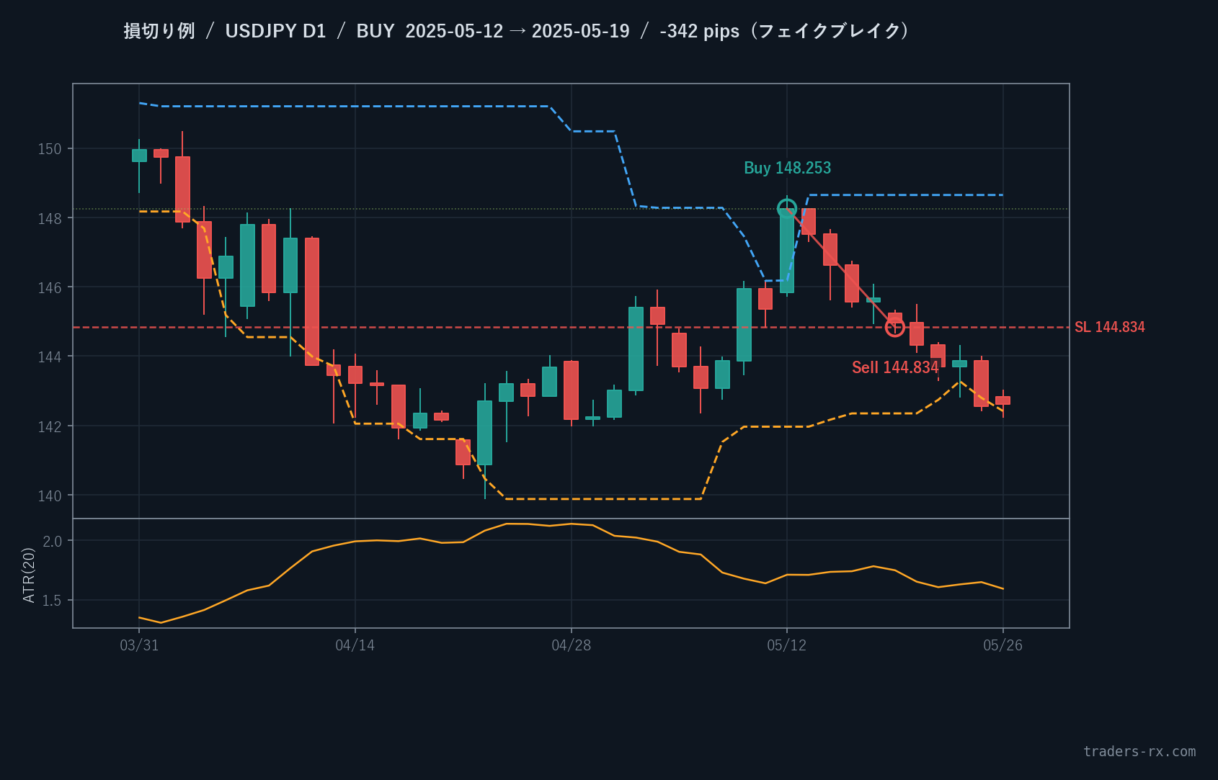Click the green buy entry circle marker
Image resolution: width=1218 pixels, height=780 pixels.
(787, 209)
